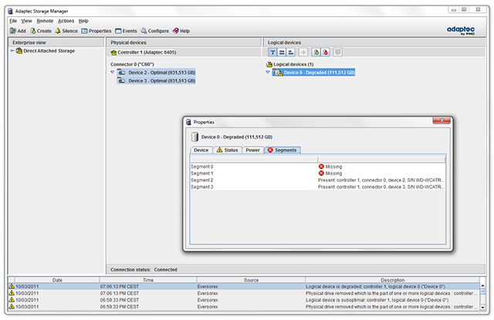Click the 07:06:13 PM physical drive removed event
The height and width of the screenshot is (320, 494).
point(244,293)
